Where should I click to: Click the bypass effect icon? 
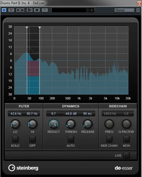[x=11, y=10]
